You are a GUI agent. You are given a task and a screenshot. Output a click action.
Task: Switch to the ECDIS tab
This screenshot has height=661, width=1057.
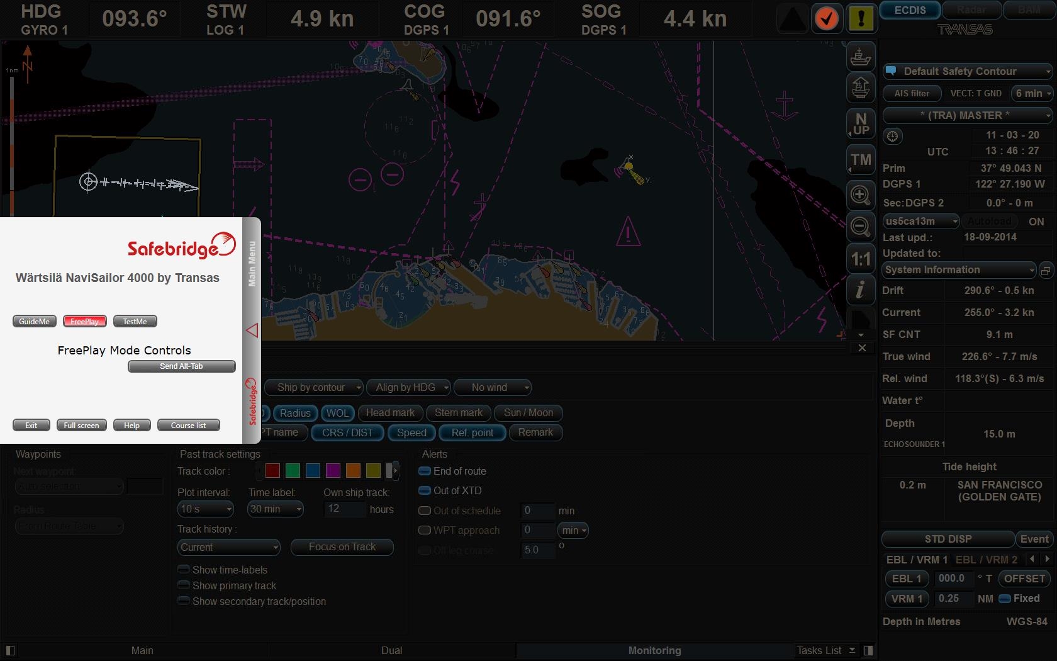910,10
